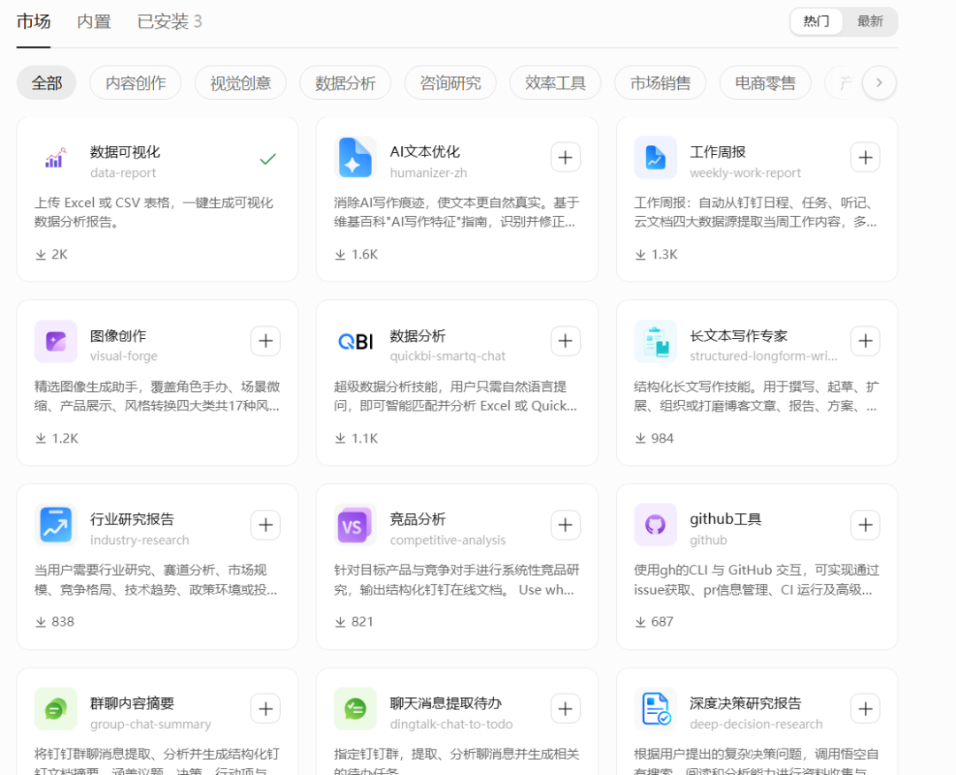Click the 竞品分析 VS icon
Image resolution: width=956 pixels, height=775 pixels.
pyautogui.click(x=356, y=525)
